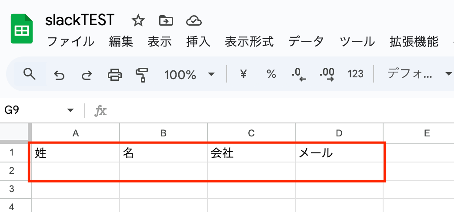Open the toolbar search magnifier
Viewport: 454px width, 212px height.
29,74
